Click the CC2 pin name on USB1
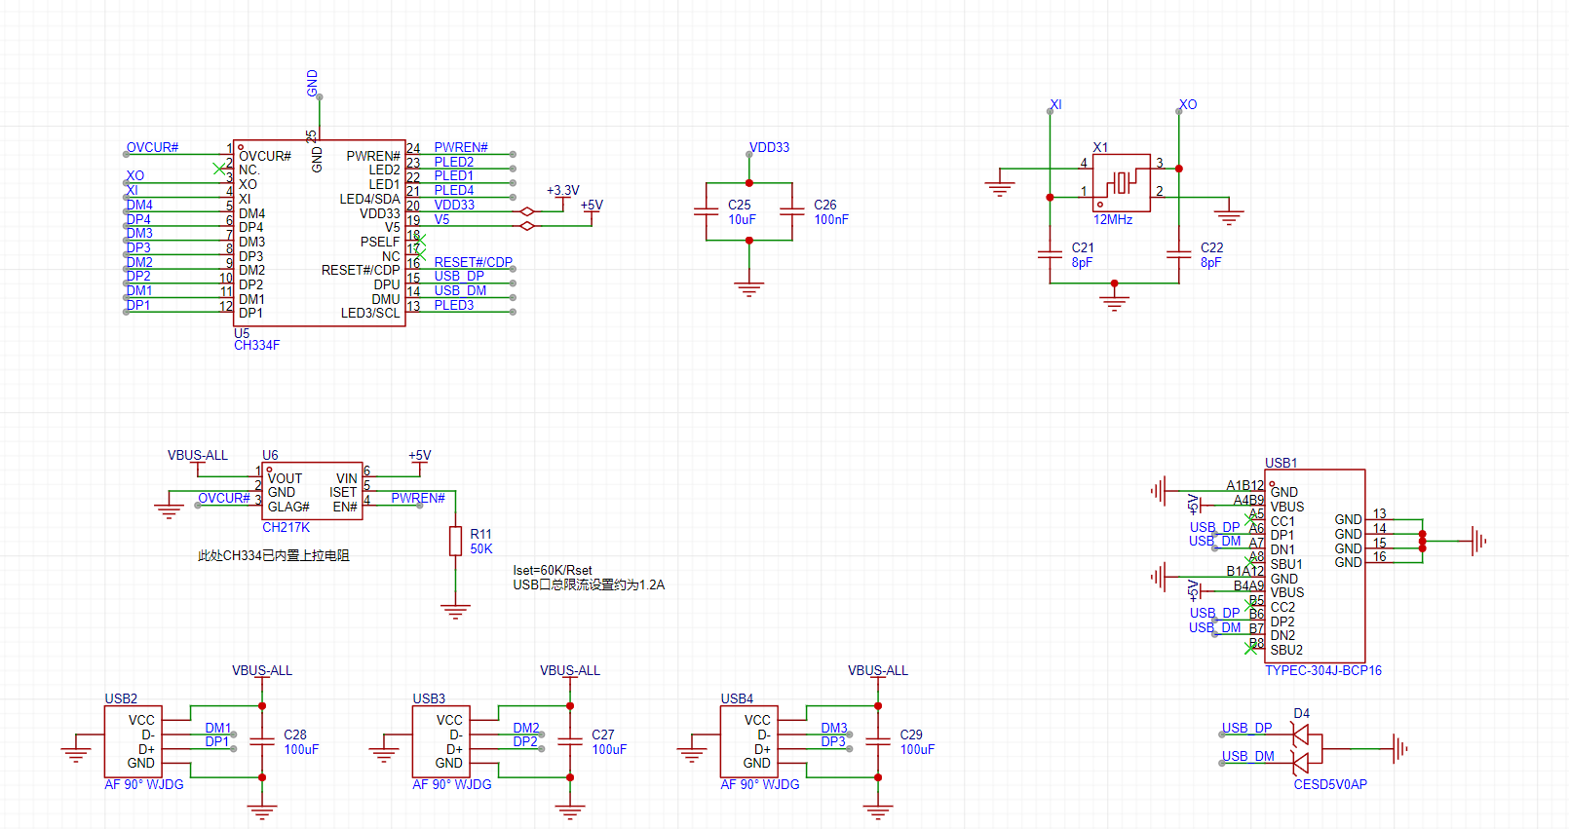Image resolution: width=1569 pixels, height=829 pixels. pyautogui.click(x=1282, y=607)
